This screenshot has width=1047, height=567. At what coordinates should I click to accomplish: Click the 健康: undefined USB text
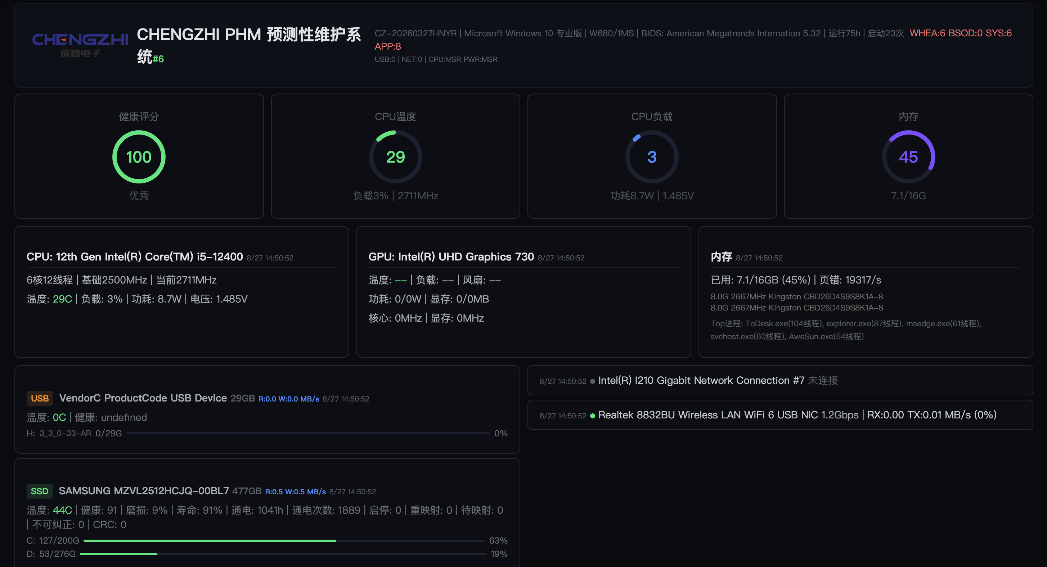click(111, 418)
